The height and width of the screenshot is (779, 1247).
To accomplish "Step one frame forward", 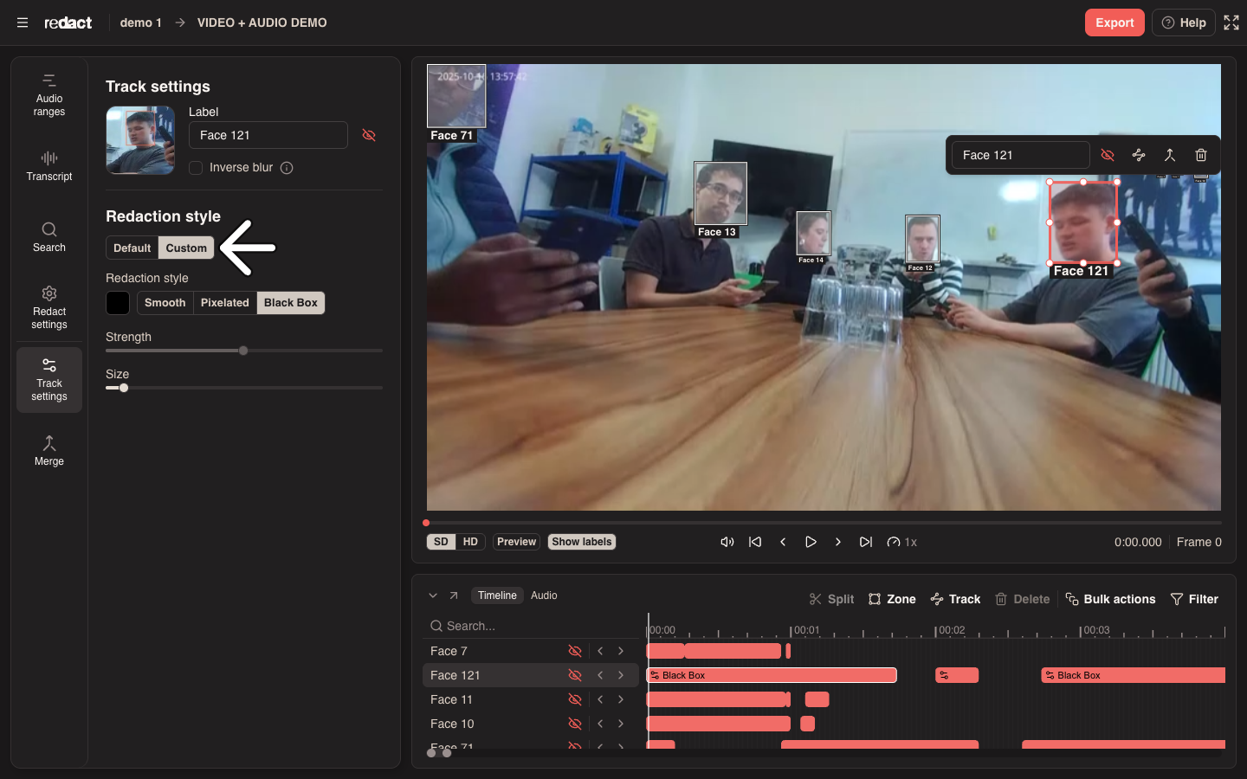I will [838, 542].
